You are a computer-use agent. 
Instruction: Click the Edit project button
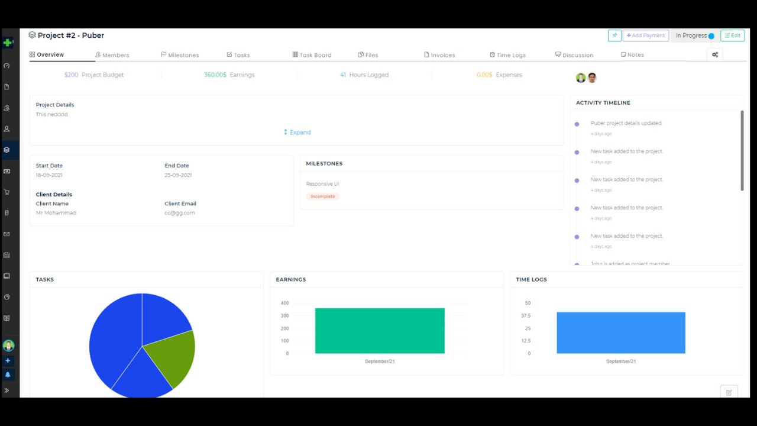(733, 35)
